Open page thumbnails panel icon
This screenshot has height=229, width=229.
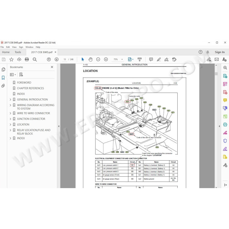click(x=3, y=69)
